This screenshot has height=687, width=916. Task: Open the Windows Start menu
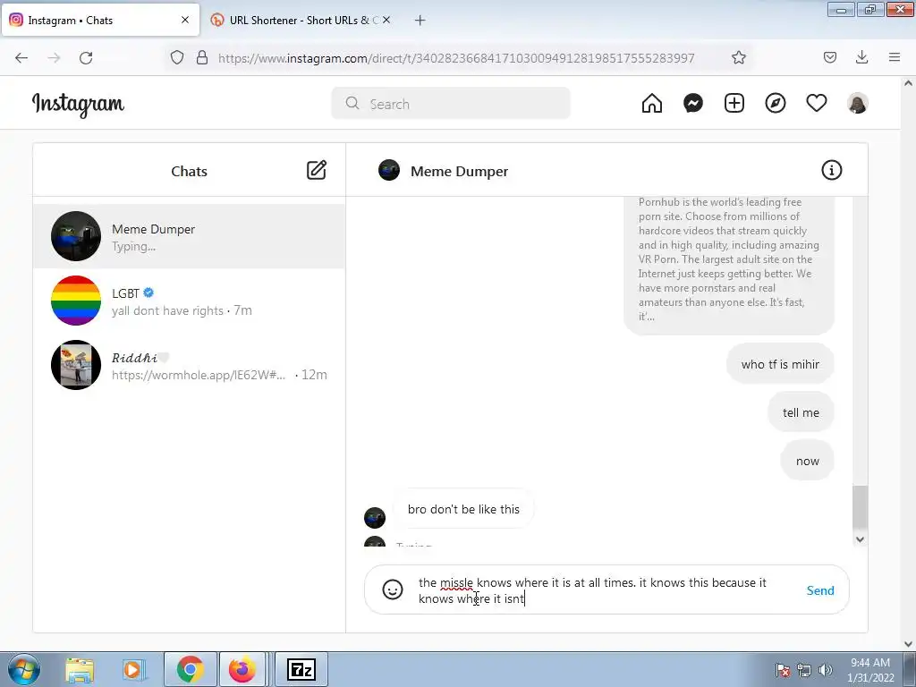tap(22, 669)
